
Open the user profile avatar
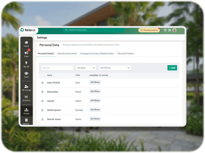[x=174, y=30]
